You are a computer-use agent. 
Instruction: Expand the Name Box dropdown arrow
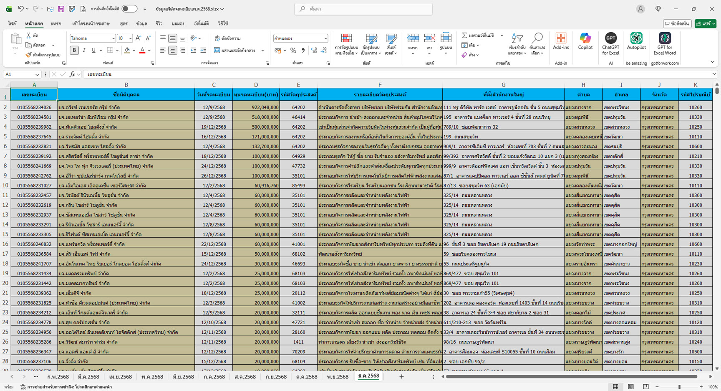click(37, 74)
